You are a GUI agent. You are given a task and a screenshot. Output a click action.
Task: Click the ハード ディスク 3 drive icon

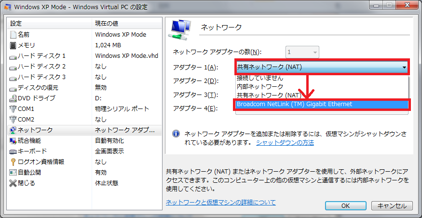(13, 78)
